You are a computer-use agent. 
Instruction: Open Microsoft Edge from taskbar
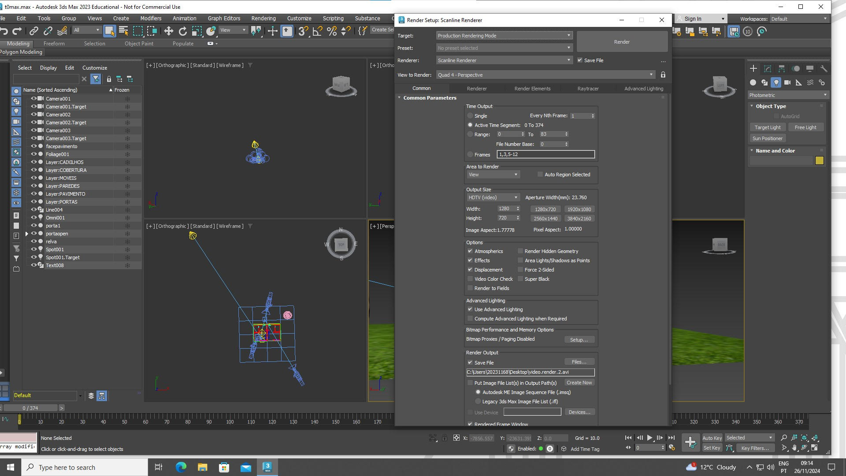point(181,467)
